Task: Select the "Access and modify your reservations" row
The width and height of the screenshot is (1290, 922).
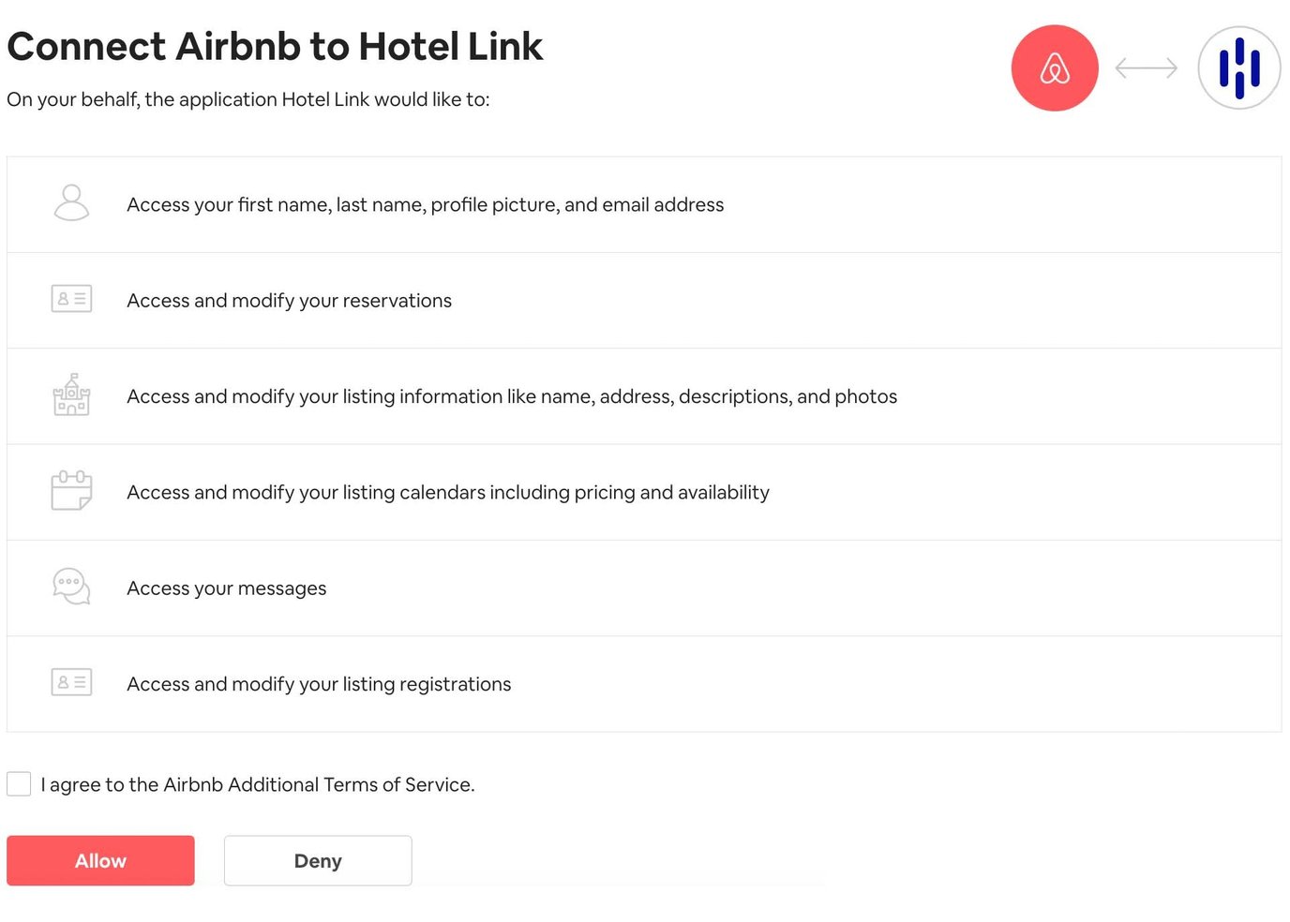Action: pos(644,300)
